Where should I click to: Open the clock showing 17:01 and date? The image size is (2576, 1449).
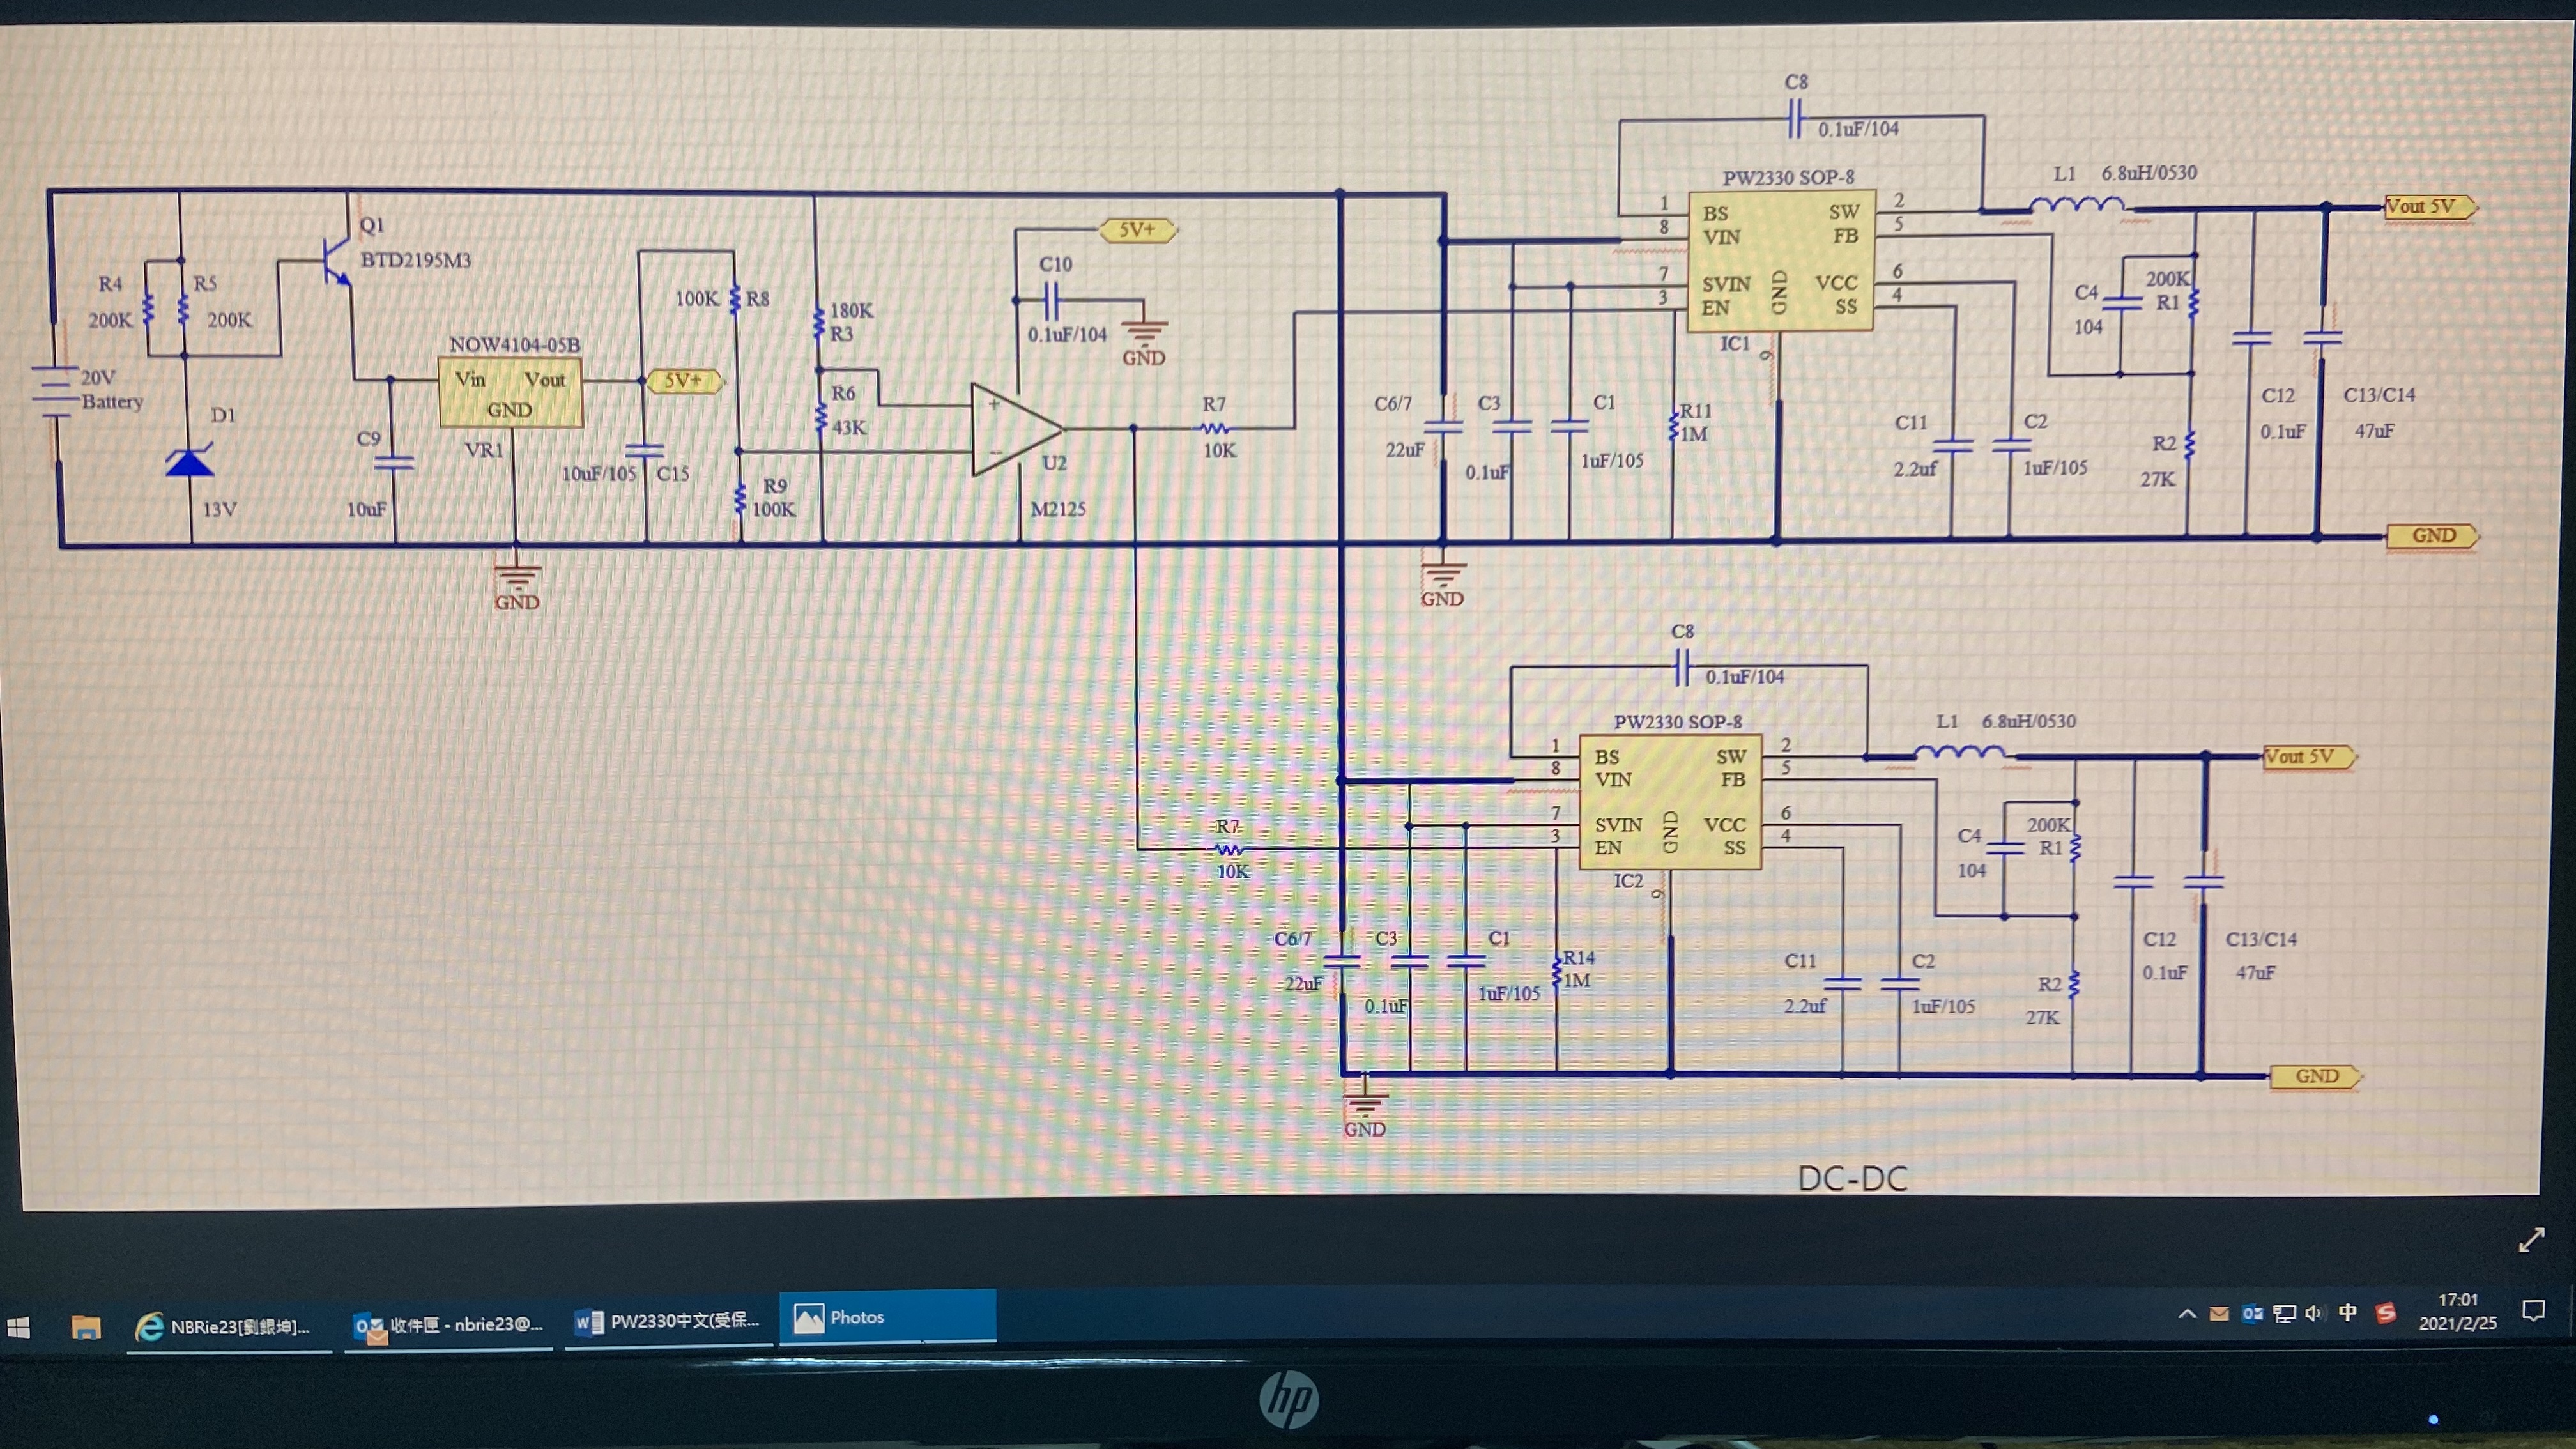(x=2457, y=1311)
